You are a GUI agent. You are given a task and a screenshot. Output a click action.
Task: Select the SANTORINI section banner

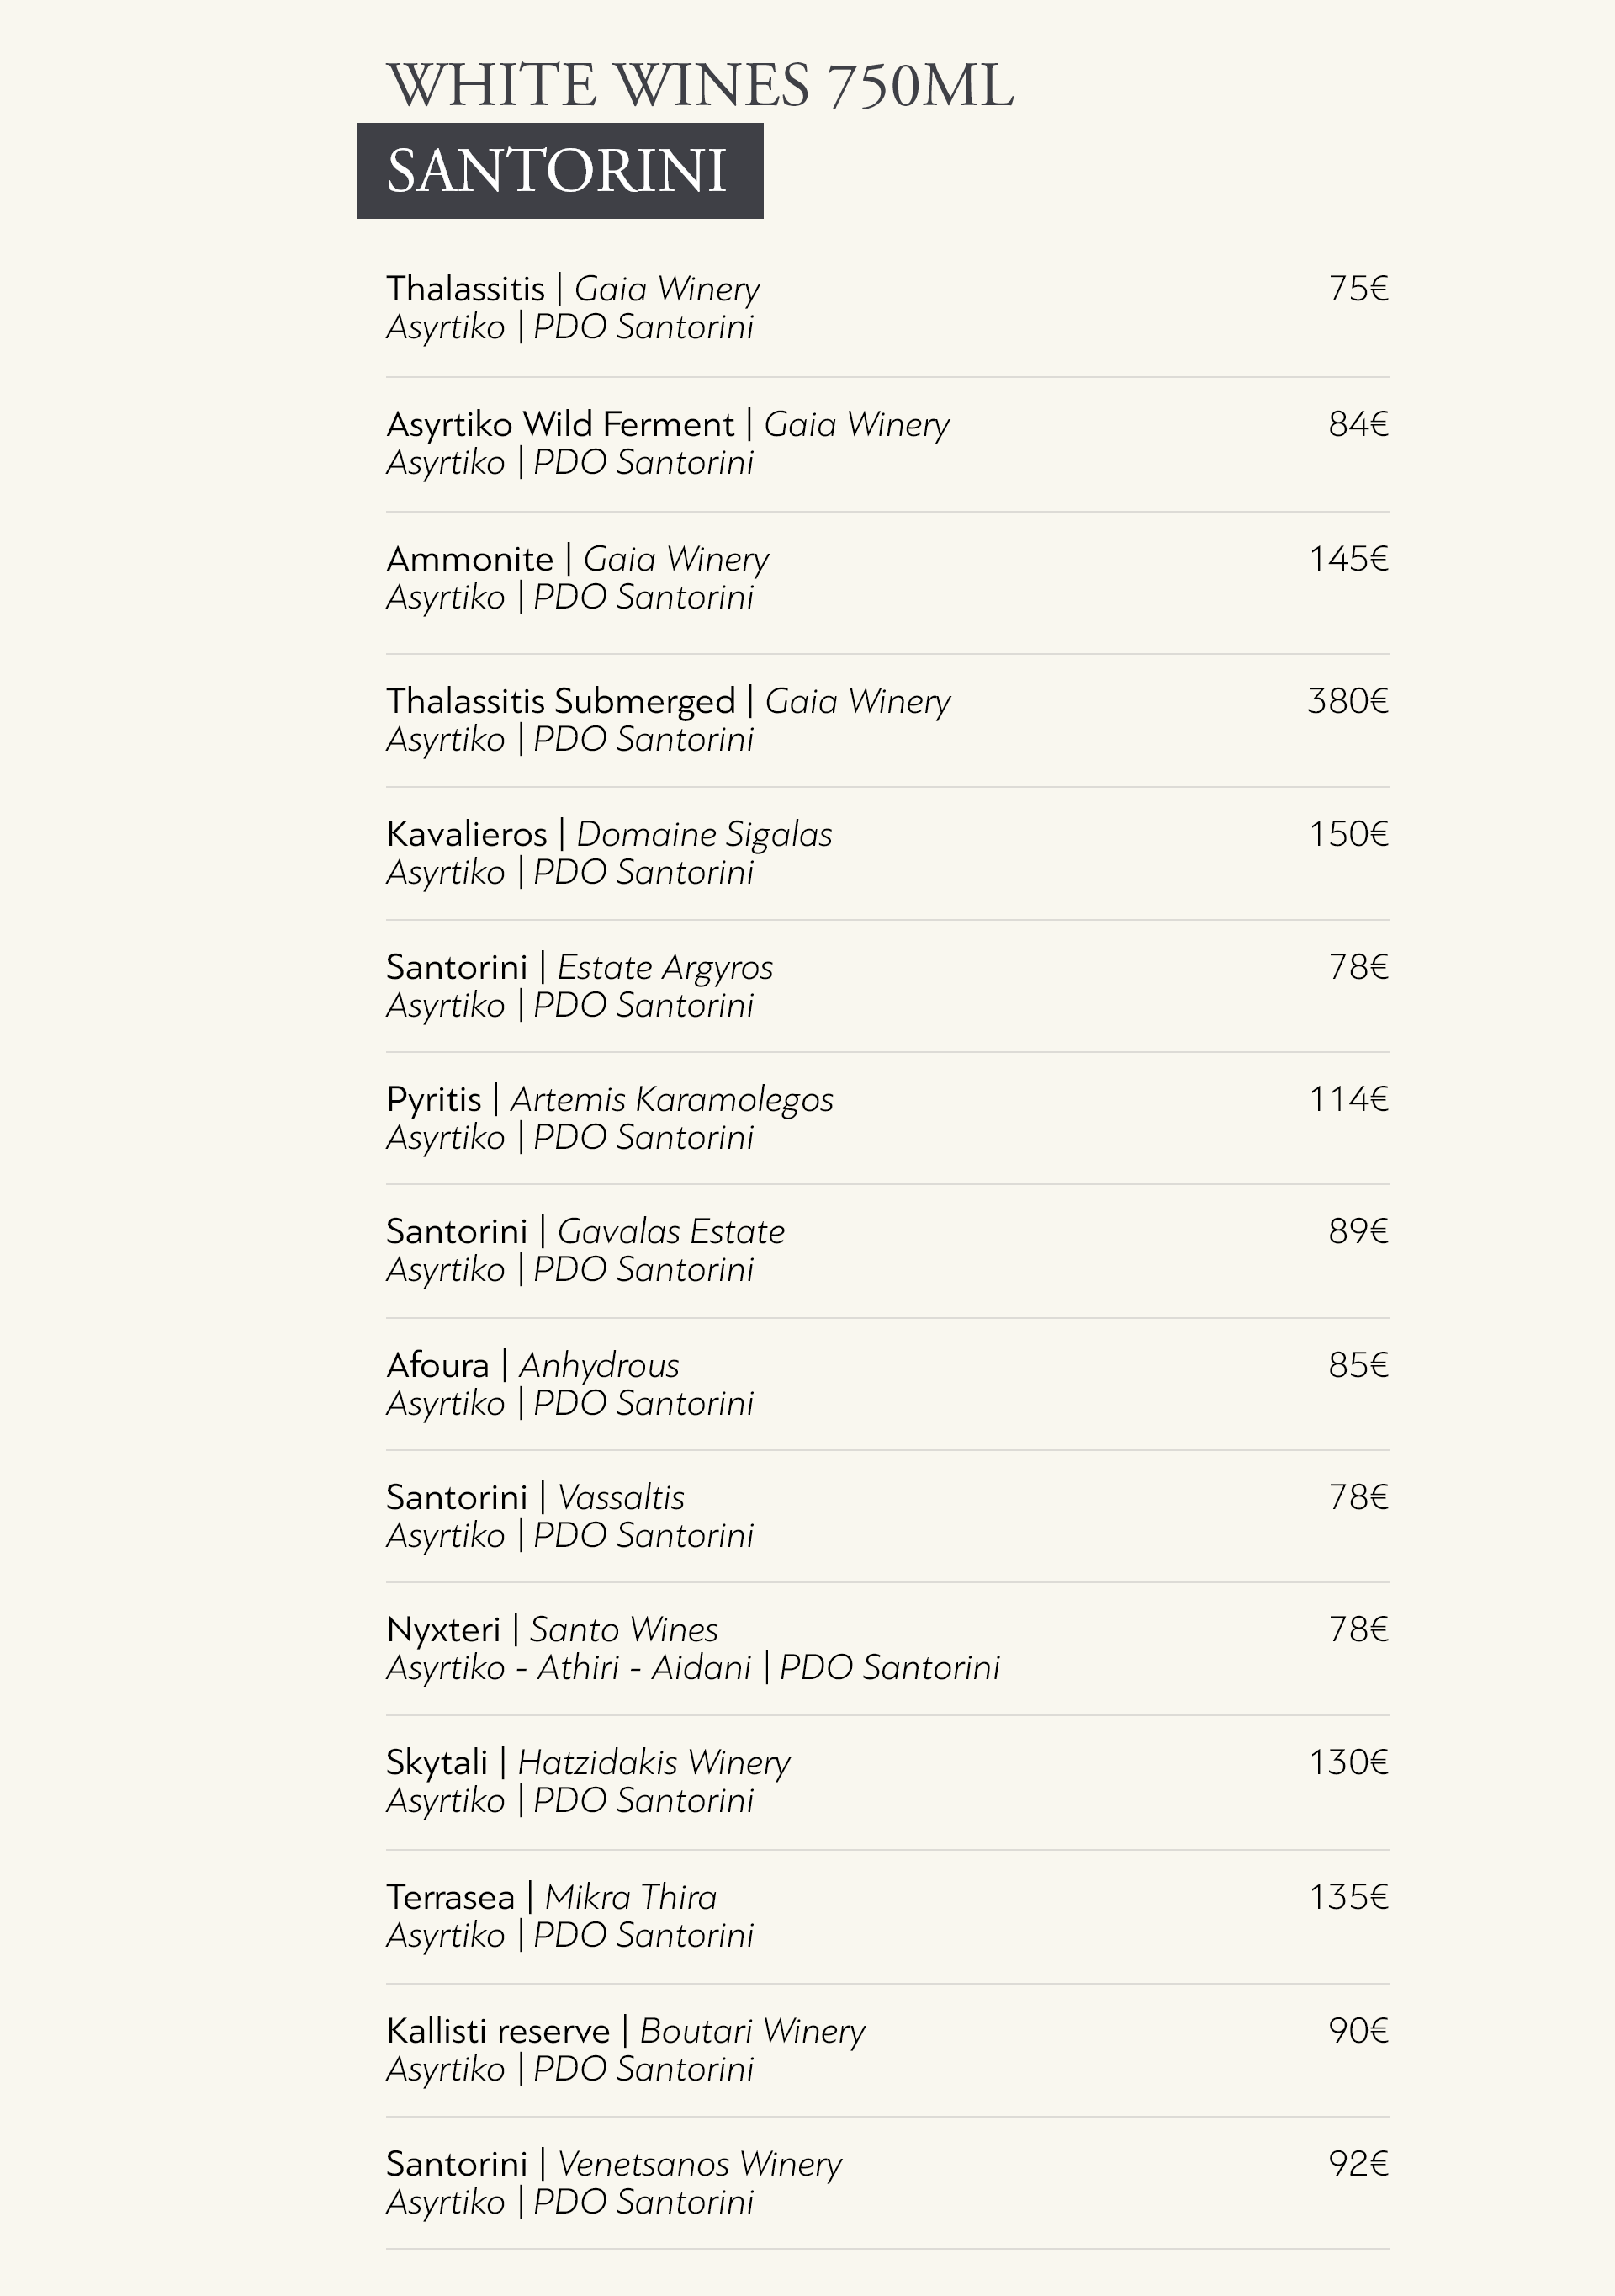tap(559, 171)
